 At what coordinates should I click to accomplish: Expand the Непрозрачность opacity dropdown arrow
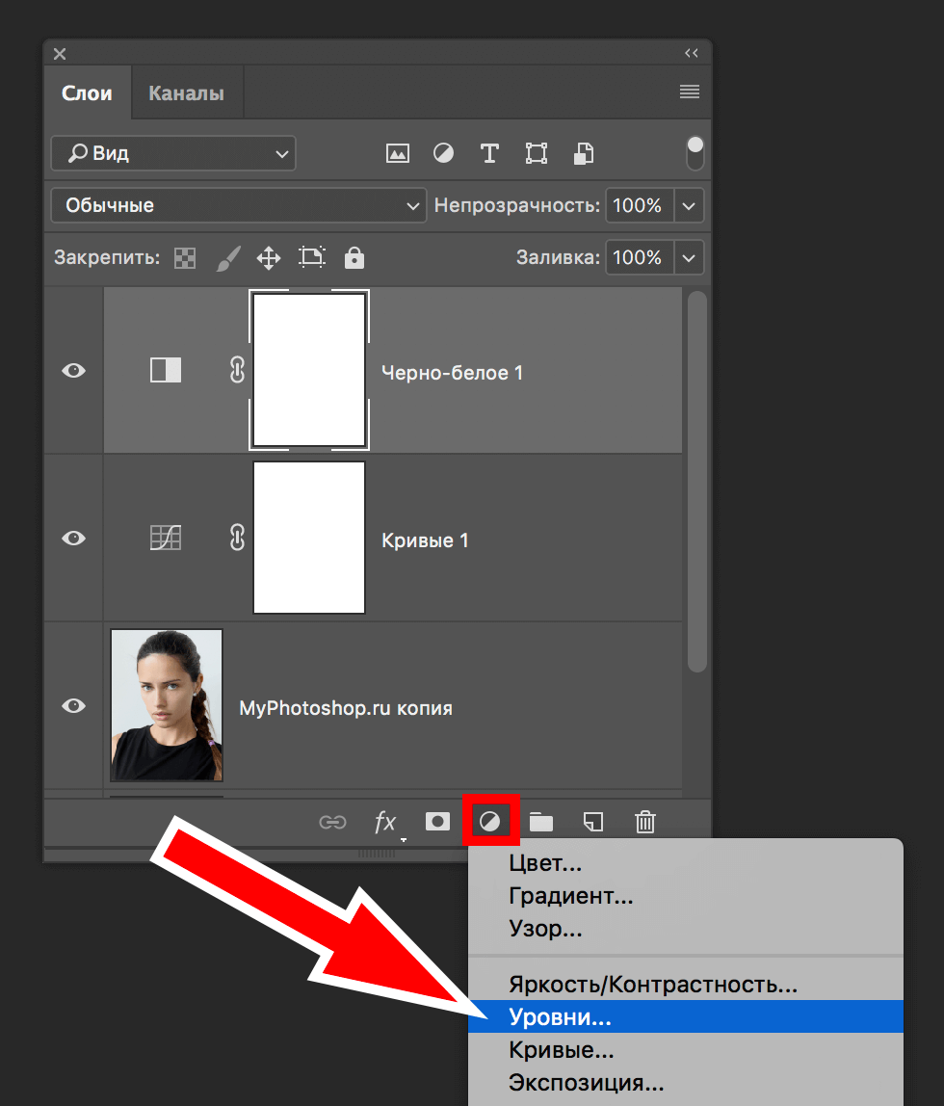[x=689, y=205]
